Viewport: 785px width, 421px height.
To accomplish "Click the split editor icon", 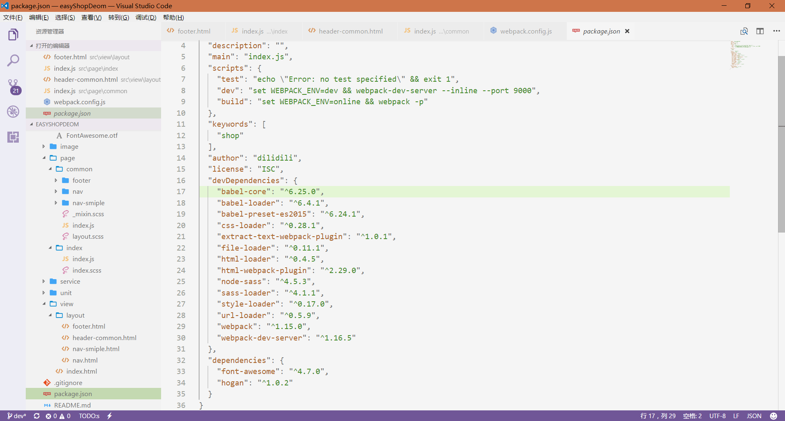I will 760,31.
